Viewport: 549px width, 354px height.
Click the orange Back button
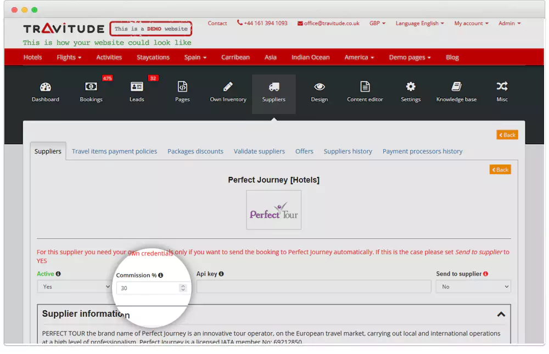pos(507,134)
